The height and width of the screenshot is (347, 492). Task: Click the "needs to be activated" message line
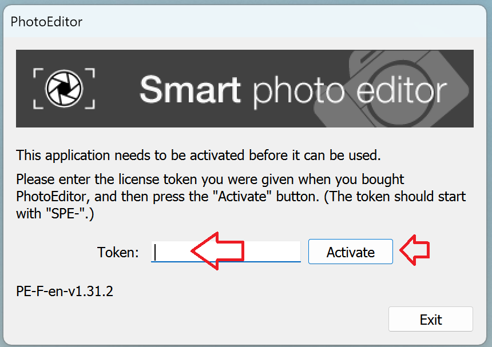199,155
